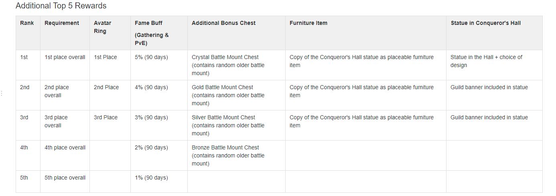This screenshot has width=556, height=196.
Task: Click 'Statue in Conqueror's Hall' header
Action: pos(485,23)
